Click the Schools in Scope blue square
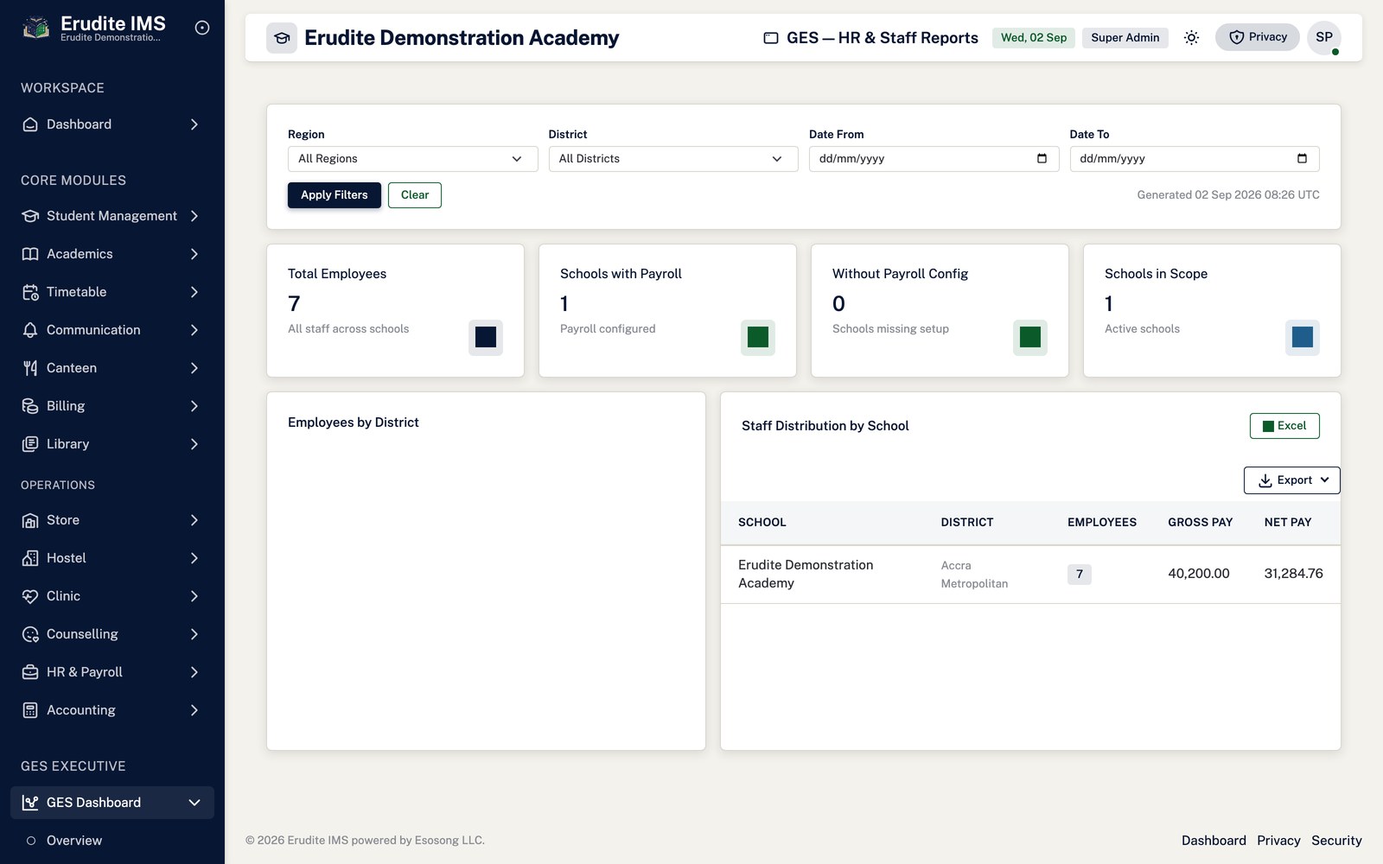Viewport: 1383px width, 864px height. 1303,337
